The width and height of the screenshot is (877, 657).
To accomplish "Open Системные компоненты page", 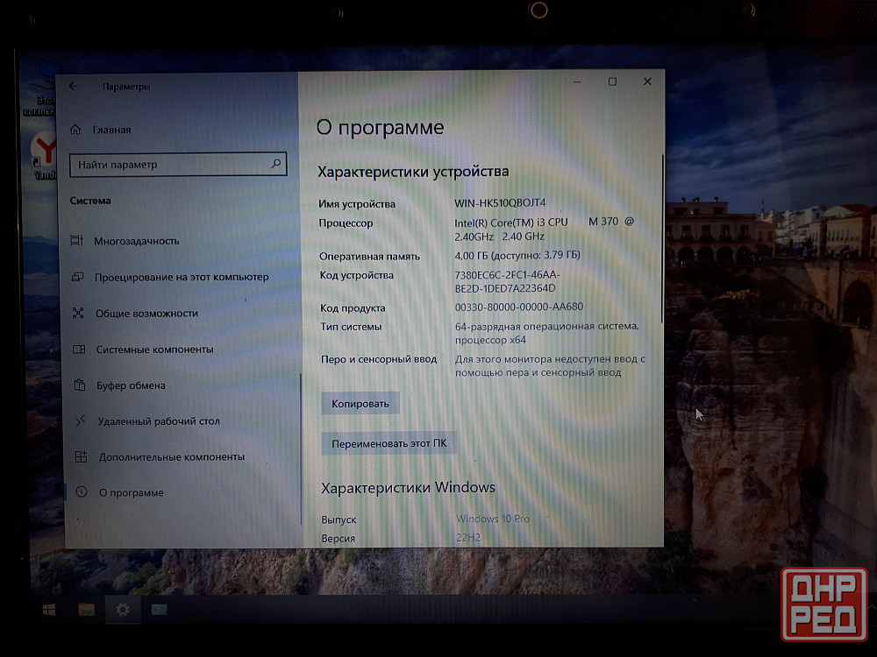I will point(154,350).
